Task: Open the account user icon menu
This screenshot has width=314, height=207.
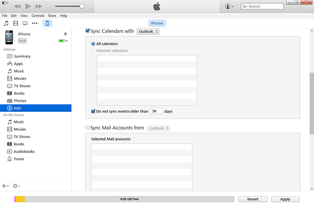Action: pyautogui.click(x=229, y=6)
